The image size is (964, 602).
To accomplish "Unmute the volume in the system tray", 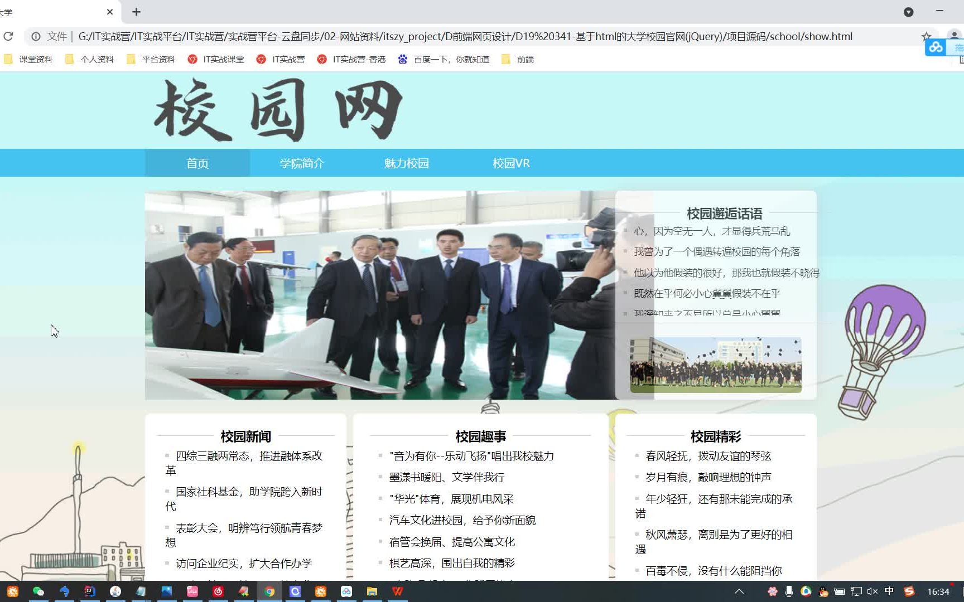I will tap(872, 591).
